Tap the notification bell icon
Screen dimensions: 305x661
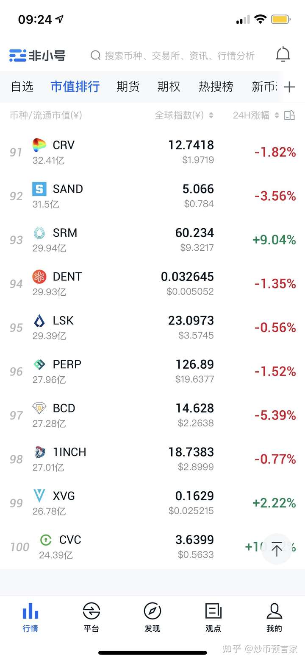tap(283, 55)
